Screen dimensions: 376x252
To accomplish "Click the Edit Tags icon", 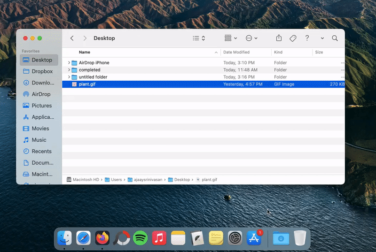I will pyautogui.click(x=293, y=38).
